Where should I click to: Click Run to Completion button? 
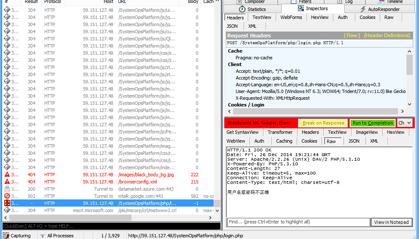point(373,123)
